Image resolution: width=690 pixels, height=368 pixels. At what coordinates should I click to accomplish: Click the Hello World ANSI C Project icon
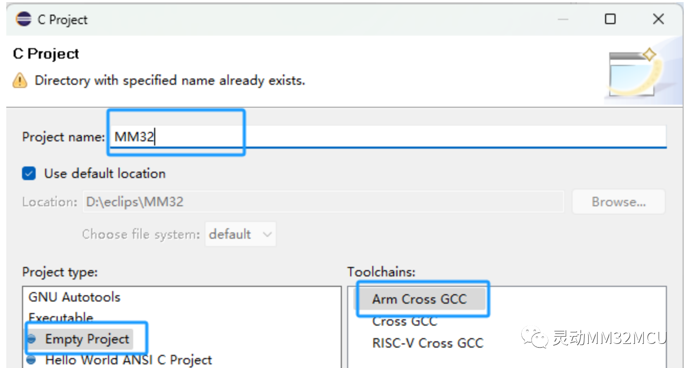point(32,360)
